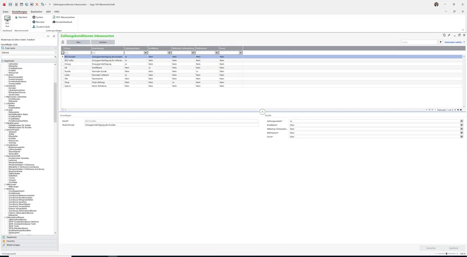Click the Verwerfen button
Viewport: 467px width, 257px height.
pyautogui.click(x=431, y=248)
